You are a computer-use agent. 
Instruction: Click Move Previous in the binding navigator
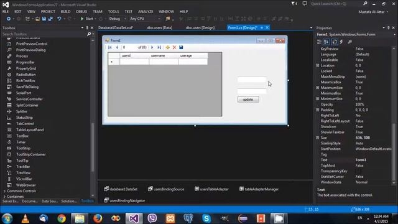coord(117,47)
